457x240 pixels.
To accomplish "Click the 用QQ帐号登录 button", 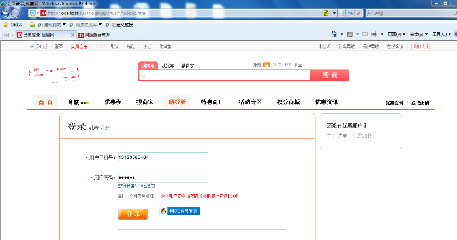I will pos(180,211).
